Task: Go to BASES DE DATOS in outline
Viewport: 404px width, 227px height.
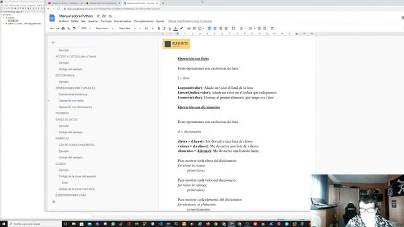Action: [66, 120]
